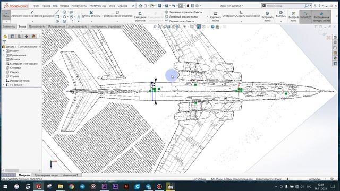340x191 pixels.
Task: Open dropdown under Отсечь объекты
Action: click(x=91, y=21)
